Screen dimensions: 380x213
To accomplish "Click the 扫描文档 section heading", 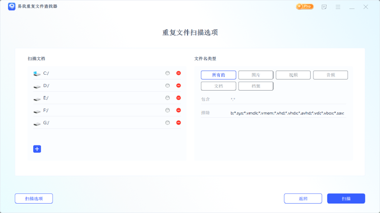I will click(36, 59).
